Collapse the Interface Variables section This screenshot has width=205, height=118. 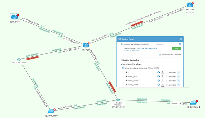point(121,64)
